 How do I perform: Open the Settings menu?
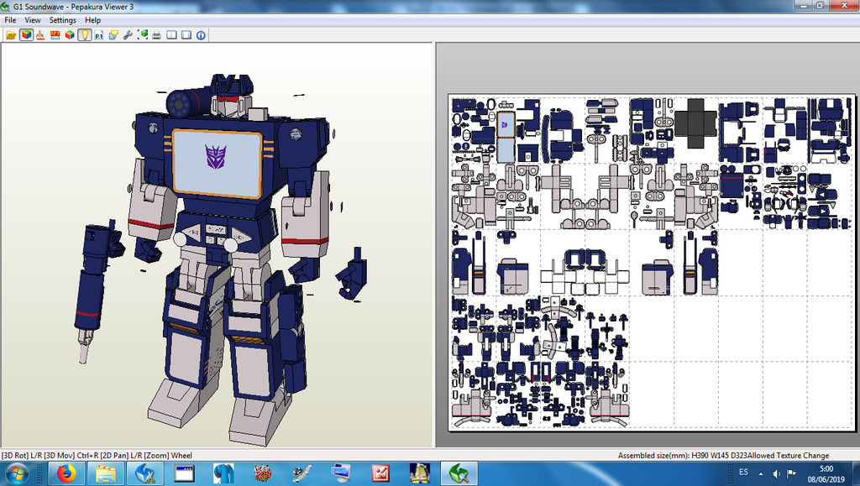(x=62, y=20)
